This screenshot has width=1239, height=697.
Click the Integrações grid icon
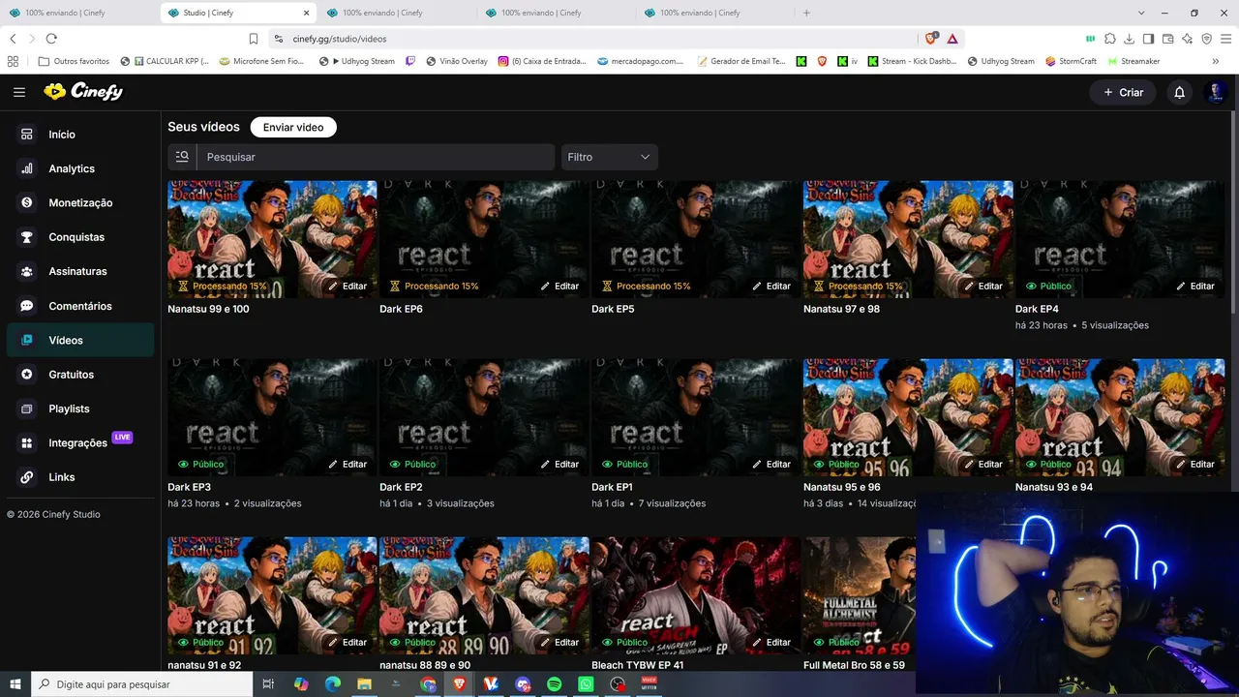pyautogui.click(x=27, y=443)
